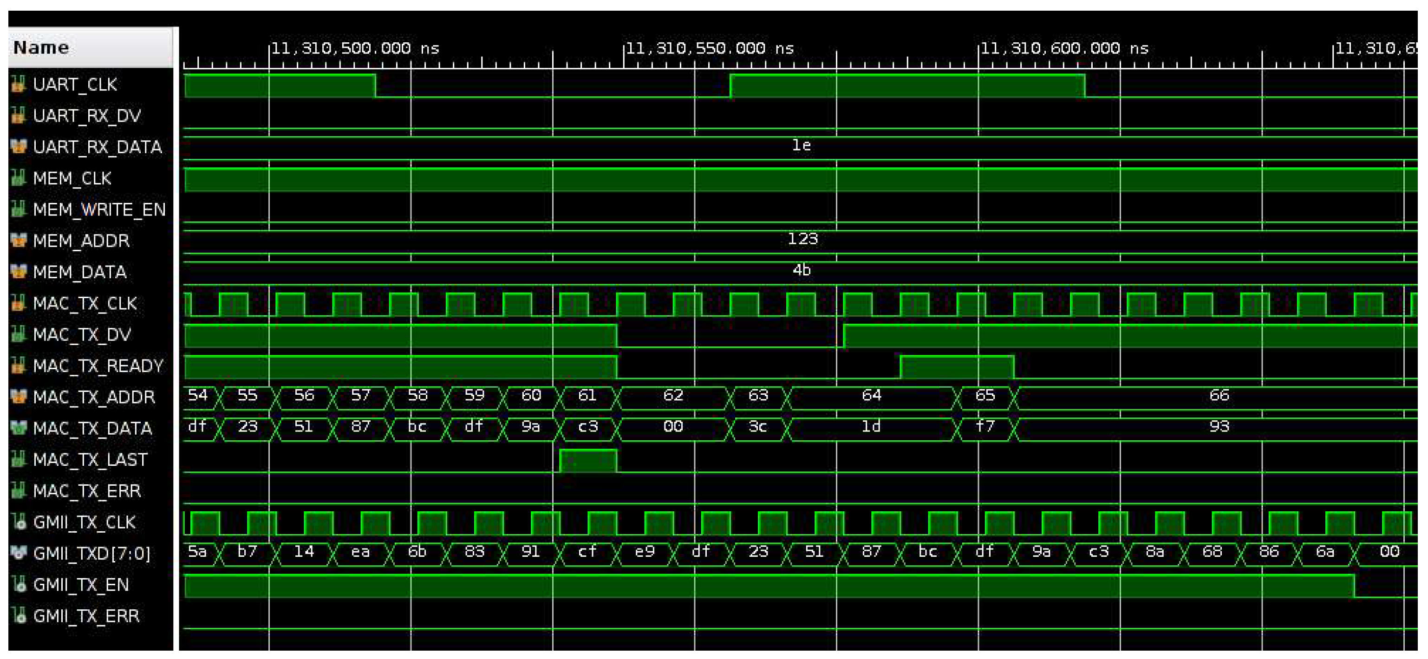
Task: Select the UART_RX_DV signal row
Action: (x=86, y=116)
